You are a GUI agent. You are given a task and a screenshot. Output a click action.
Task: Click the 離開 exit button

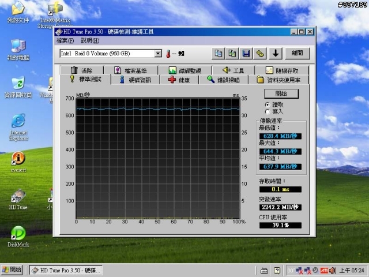pyautogui.click(x=298, y=54)
